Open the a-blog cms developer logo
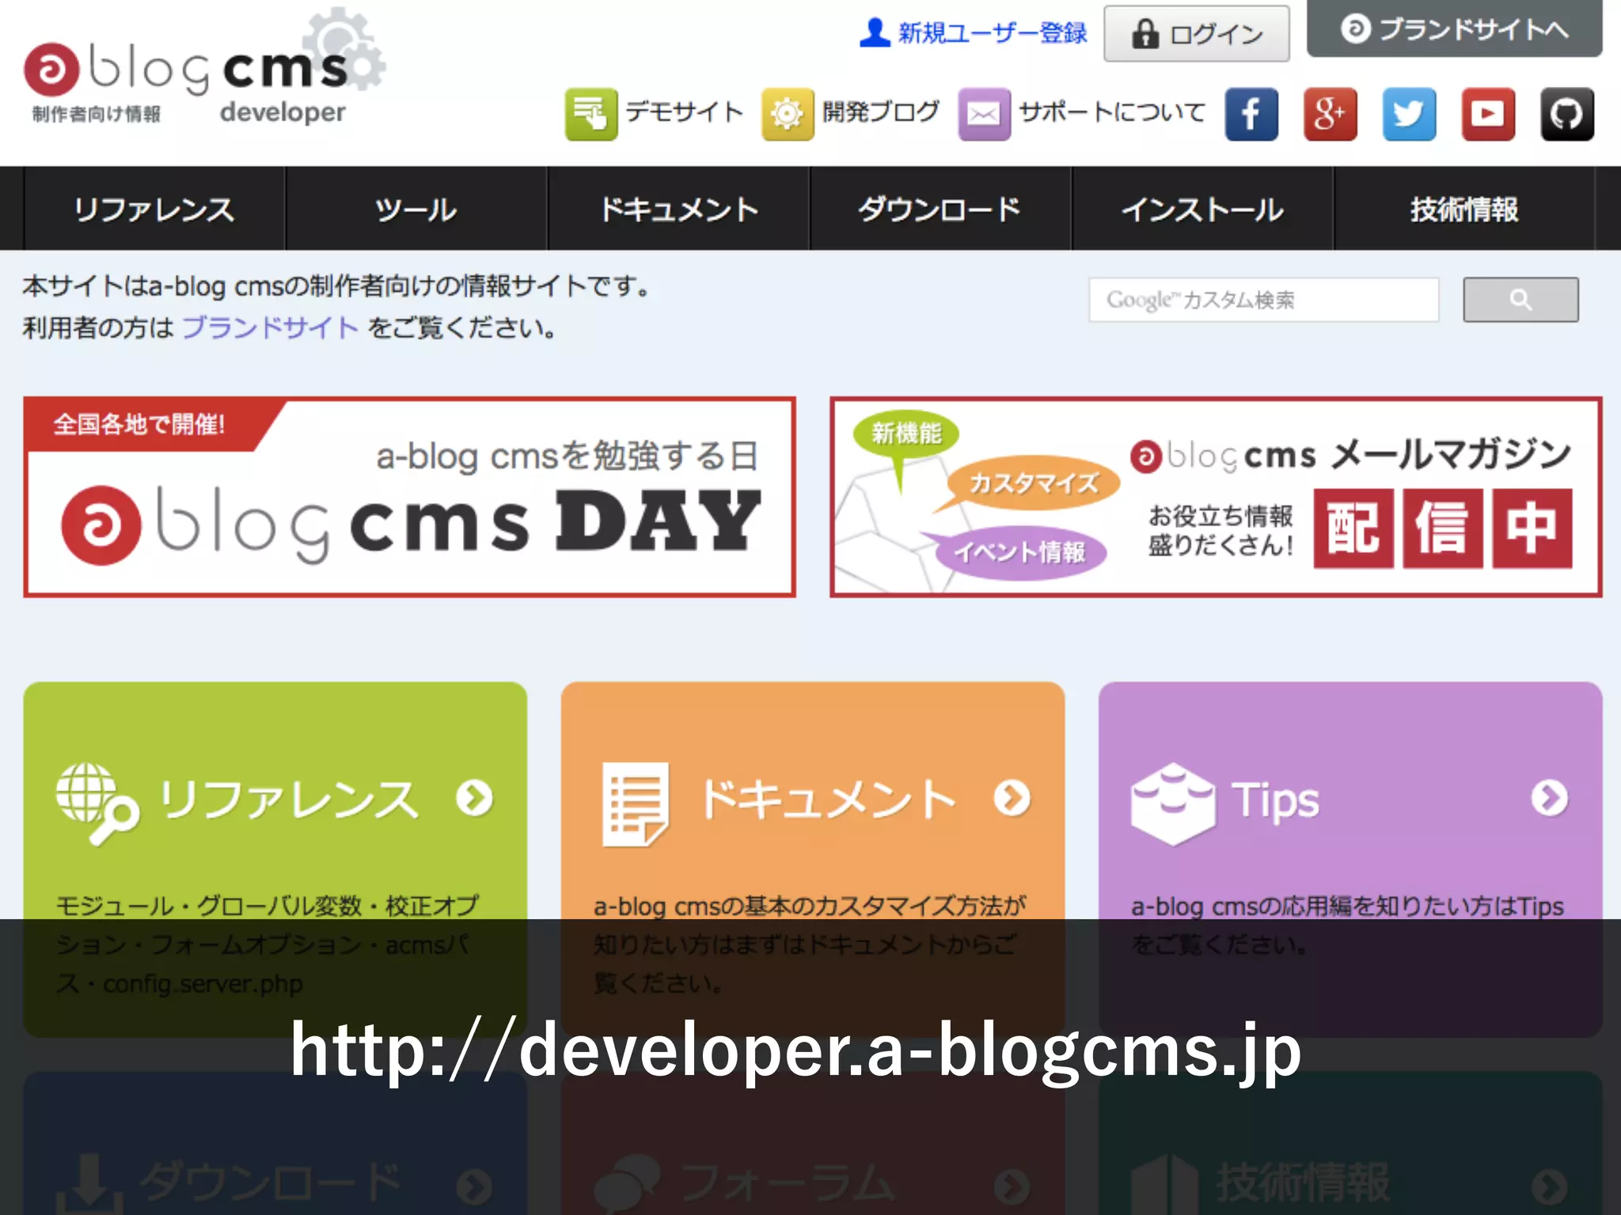 click(204, 67)
